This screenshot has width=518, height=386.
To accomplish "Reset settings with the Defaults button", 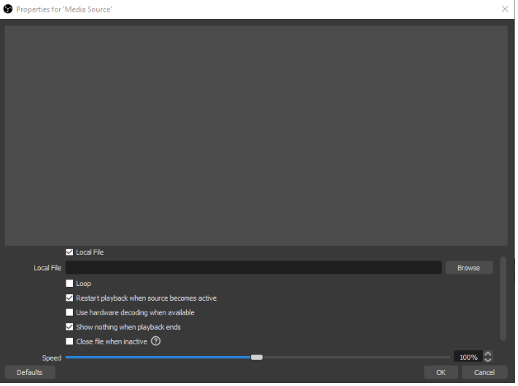I will 30,372.
